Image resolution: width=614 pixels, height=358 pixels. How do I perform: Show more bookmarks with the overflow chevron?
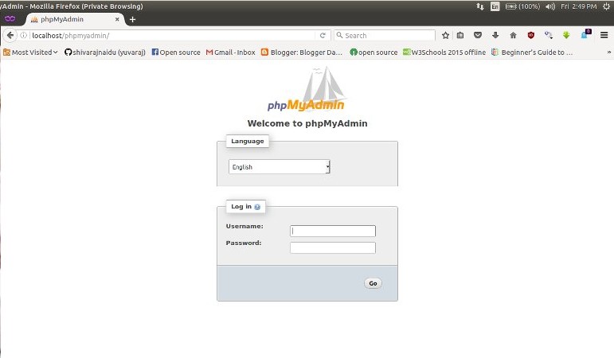pos(609,52)
